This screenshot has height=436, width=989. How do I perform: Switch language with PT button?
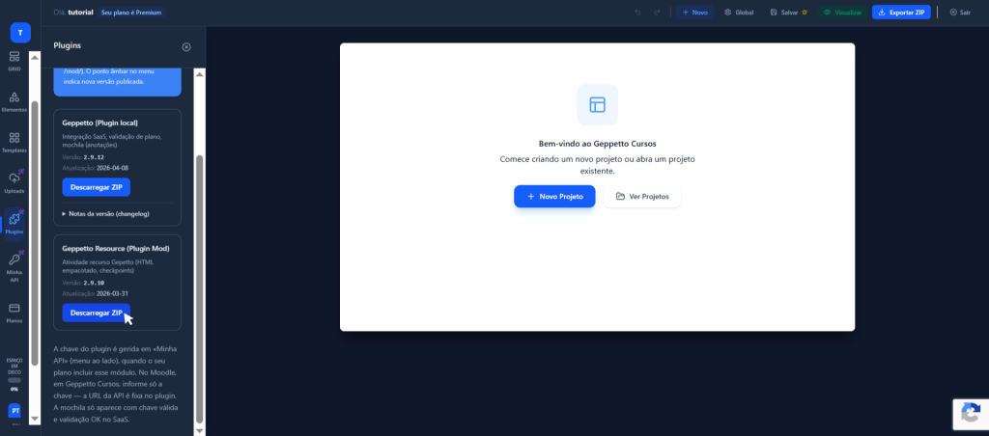pyautogui.click(x=14, y=411)
